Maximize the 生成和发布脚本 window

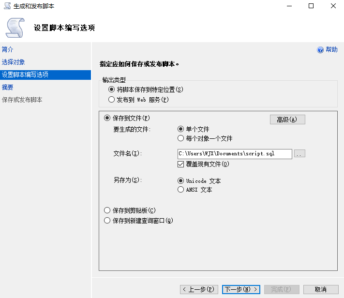coord(311,6)
